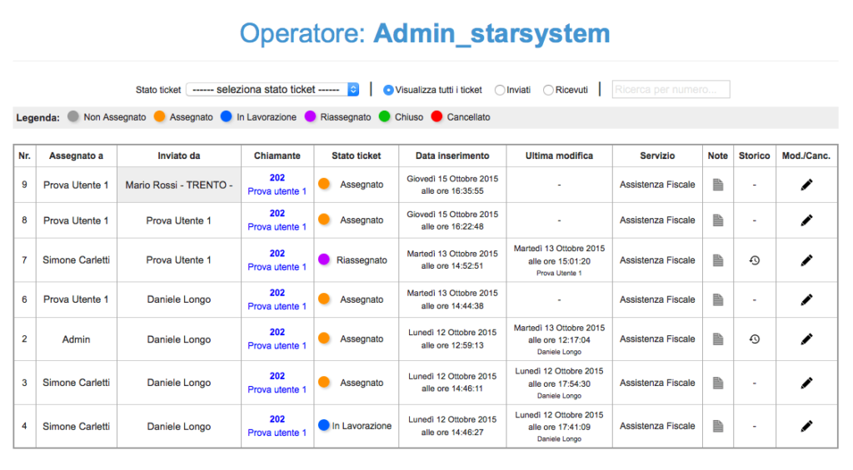The width and height of the screenshot is (853, 470).
Task: Choose the 'Inviati' radio option
Action: pos(500,90)
